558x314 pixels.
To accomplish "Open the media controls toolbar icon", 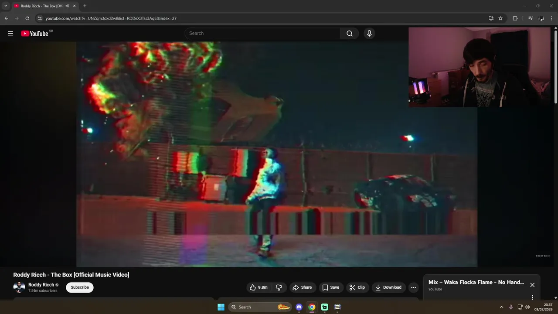I will (531, 18).
